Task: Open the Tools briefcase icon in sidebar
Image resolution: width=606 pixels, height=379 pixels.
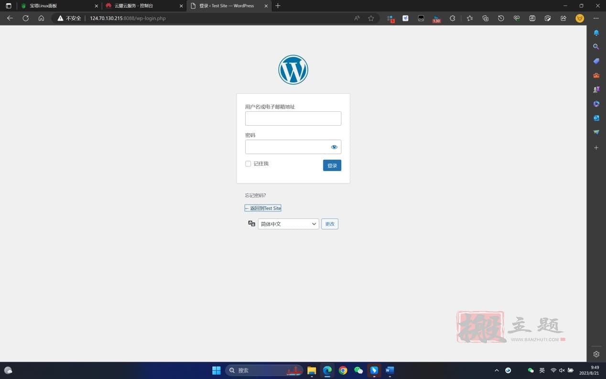Action: coord(596,76)
